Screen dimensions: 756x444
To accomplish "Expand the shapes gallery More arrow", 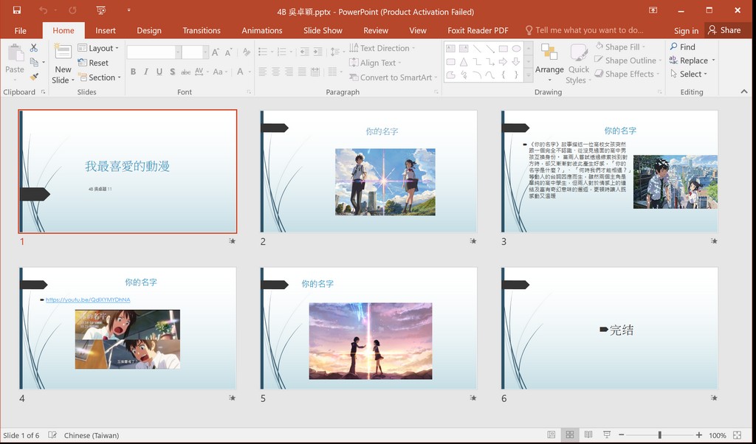I will click(x=529, y=76).
